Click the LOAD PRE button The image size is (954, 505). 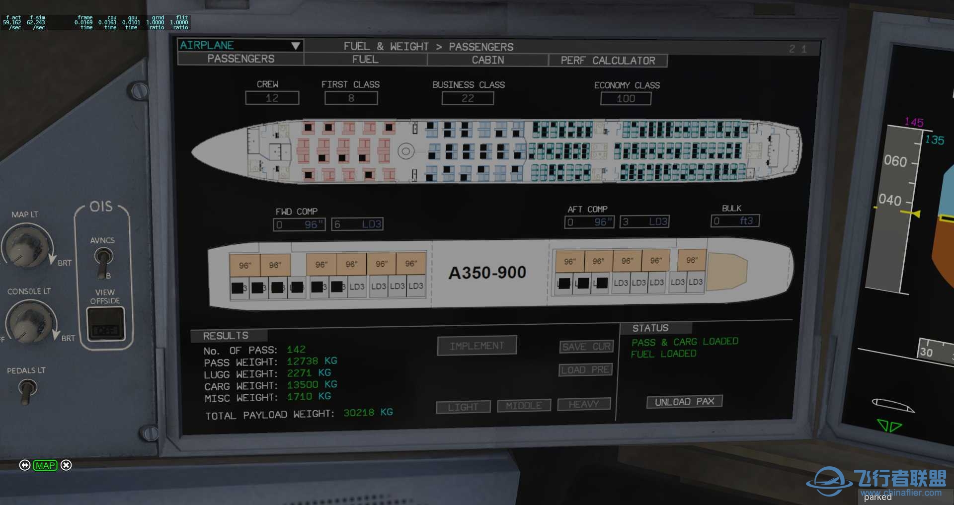585,370
